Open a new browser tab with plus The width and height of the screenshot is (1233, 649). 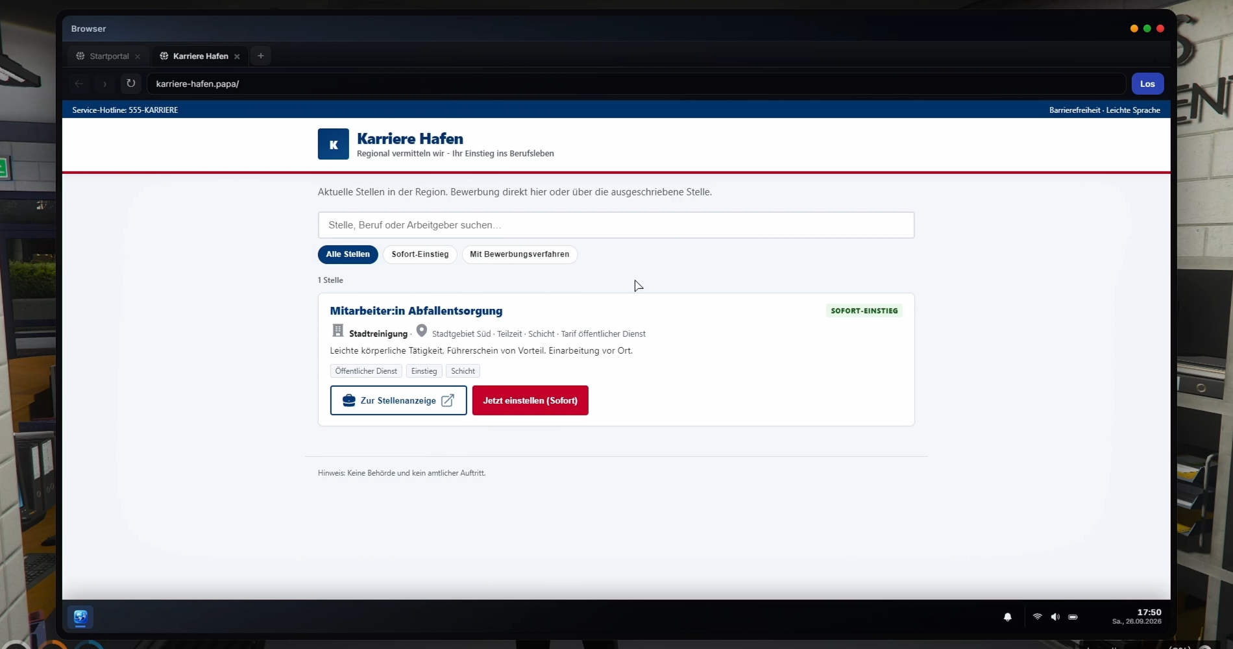pos(261,56)
